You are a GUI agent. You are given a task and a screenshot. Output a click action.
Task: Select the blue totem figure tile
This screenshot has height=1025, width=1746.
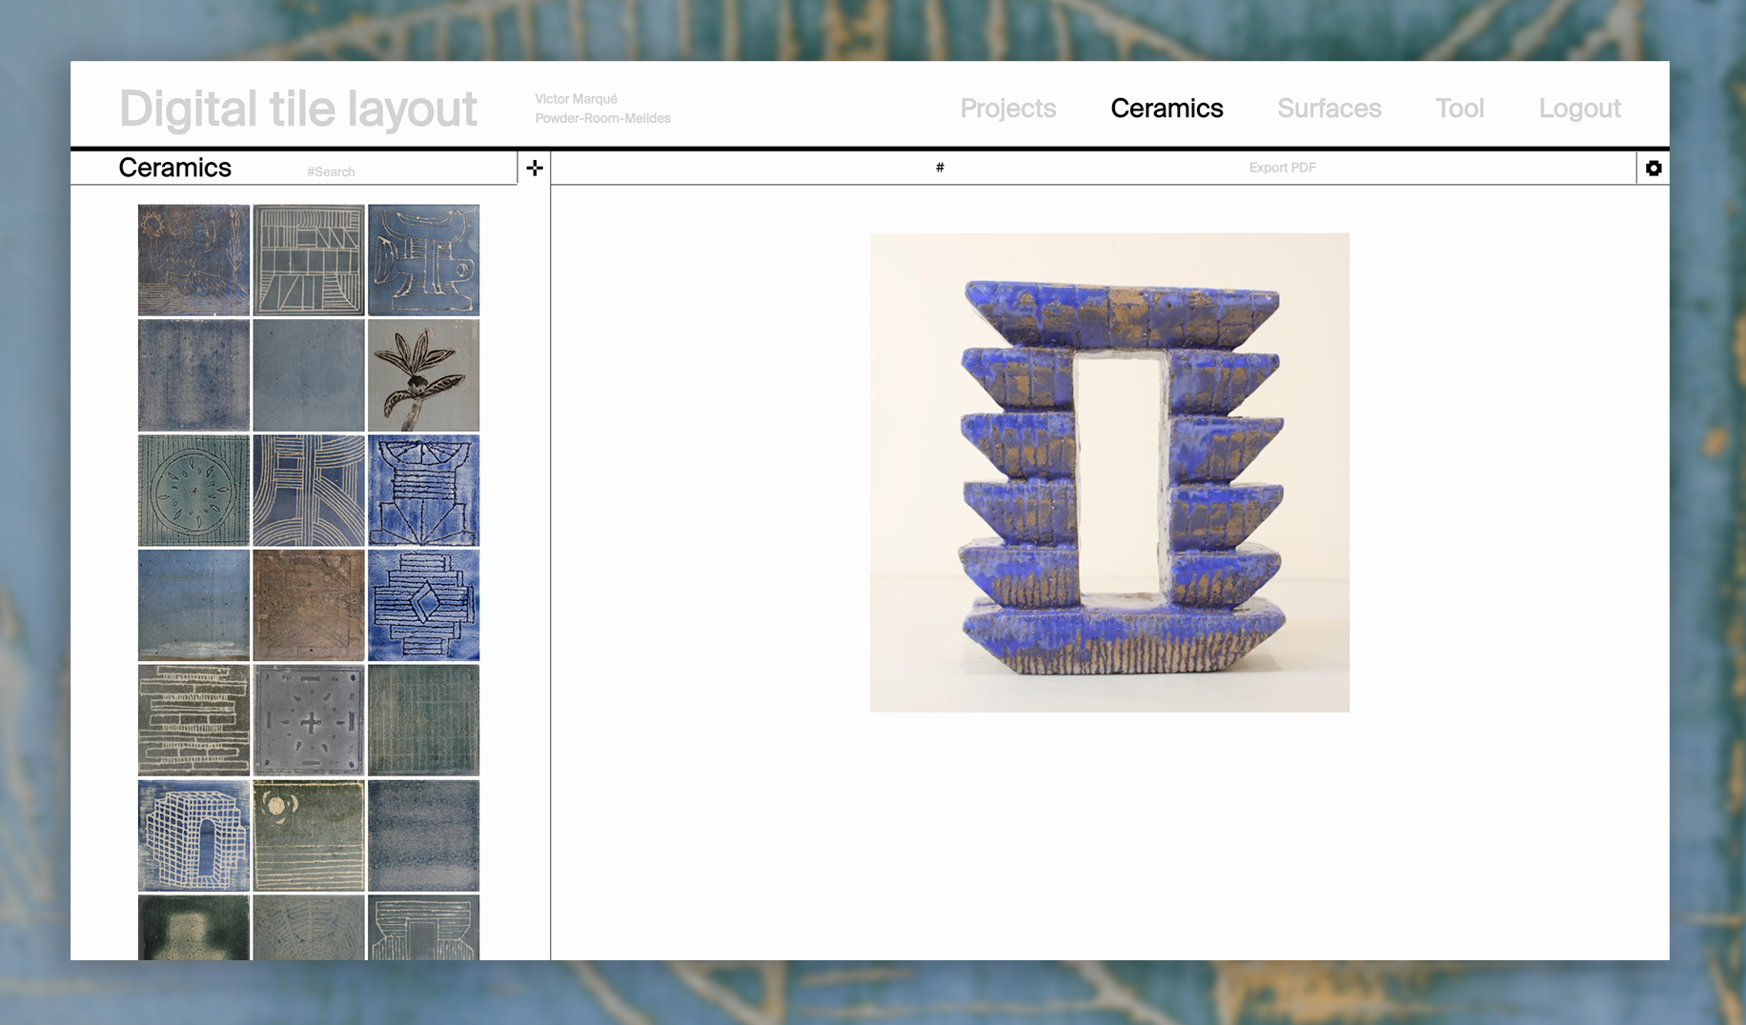coord(424,491)
